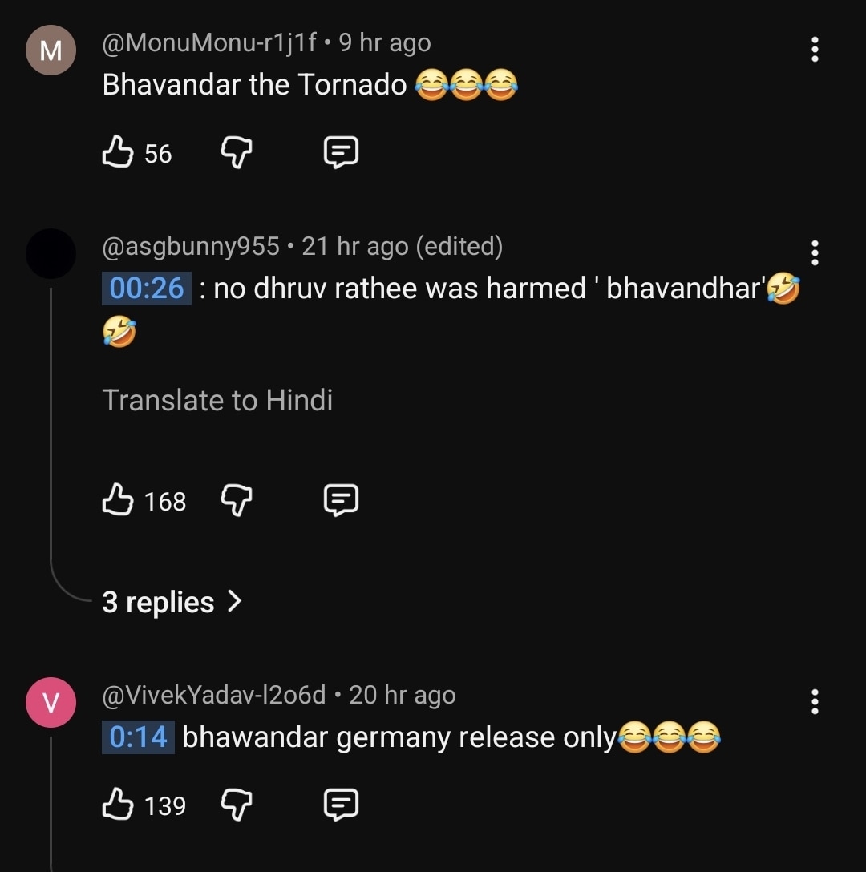Viewport: 866px width, 872px height.
Task: Expand the 3 replies thread
Action: point(172,602)
